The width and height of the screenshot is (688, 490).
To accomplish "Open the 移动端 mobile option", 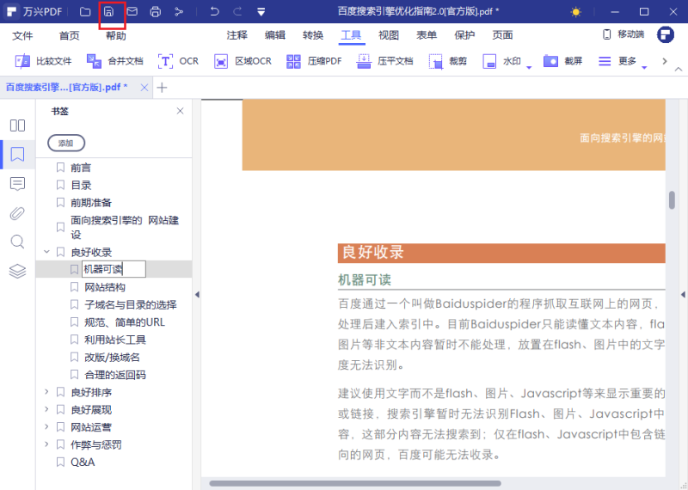I will click(x=623, y=34).
